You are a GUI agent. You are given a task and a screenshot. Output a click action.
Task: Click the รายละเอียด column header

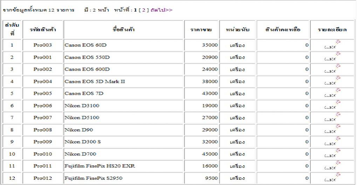(332, 29)
